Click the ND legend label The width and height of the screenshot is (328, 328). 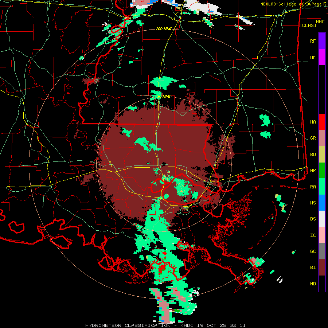pyautogui.click(x=313, y=284)
